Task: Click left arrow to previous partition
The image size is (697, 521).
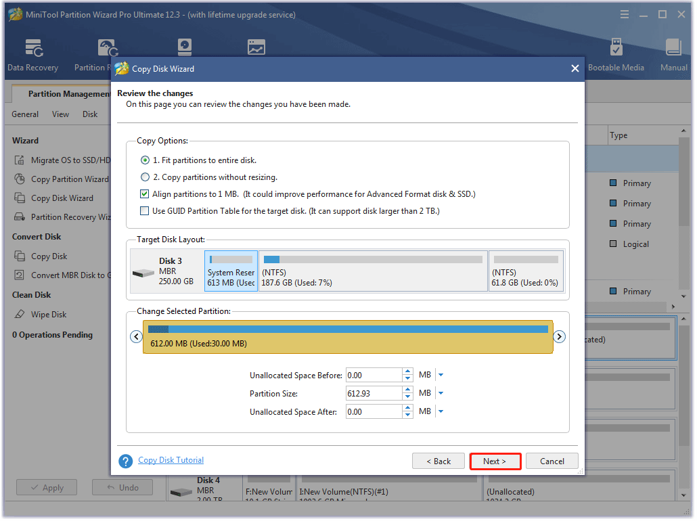Action: 136,336
